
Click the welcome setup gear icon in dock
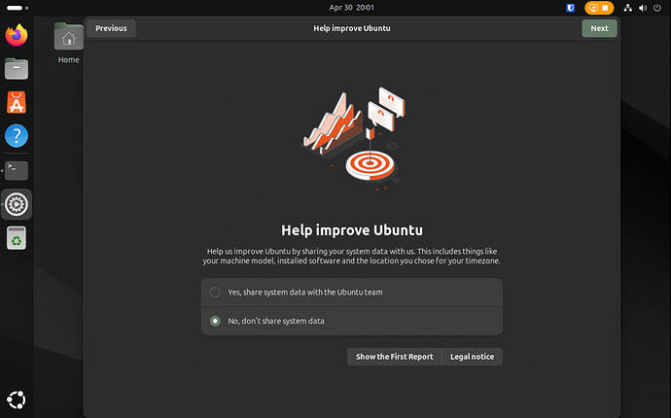point(17,204)
